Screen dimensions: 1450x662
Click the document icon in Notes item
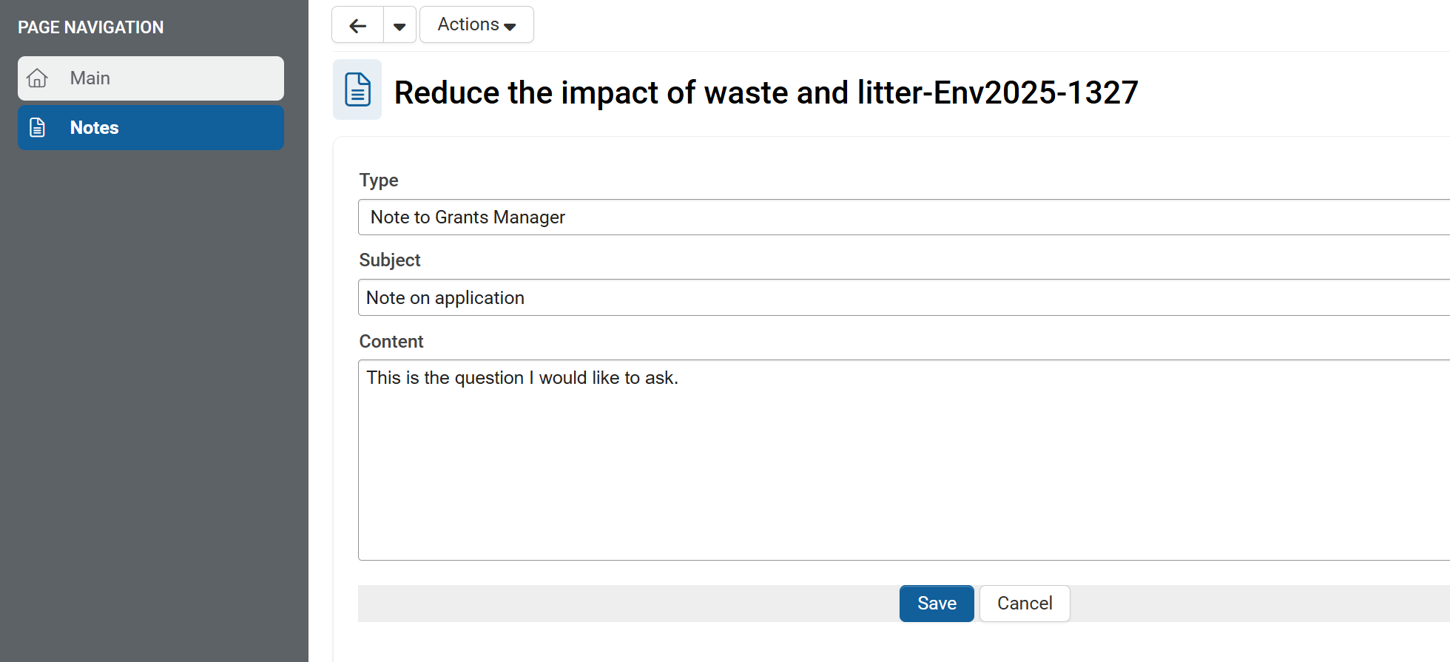click(x=37, y=128)
